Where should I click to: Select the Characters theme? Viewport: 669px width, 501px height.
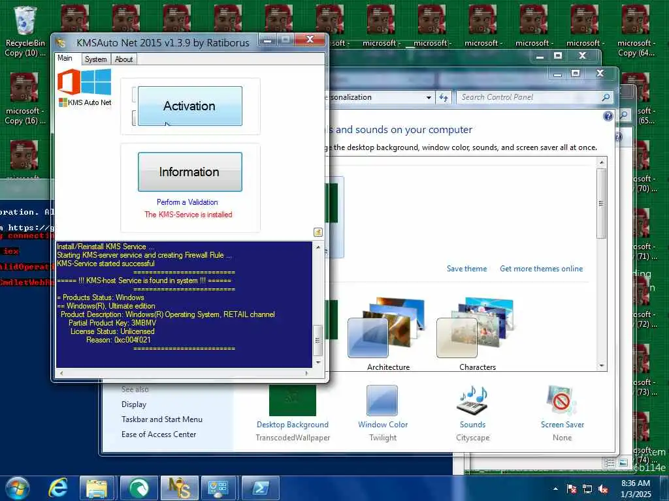(477, 335)
